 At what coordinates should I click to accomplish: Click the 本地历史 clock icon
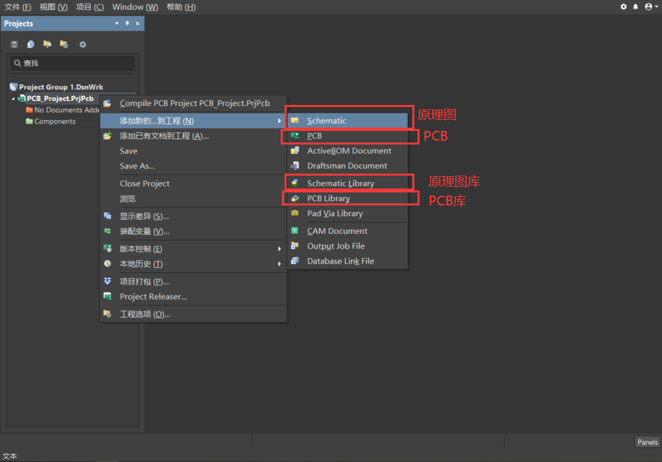pos(108,264)
